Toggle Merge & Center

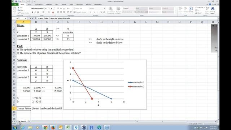pos(80,12)
